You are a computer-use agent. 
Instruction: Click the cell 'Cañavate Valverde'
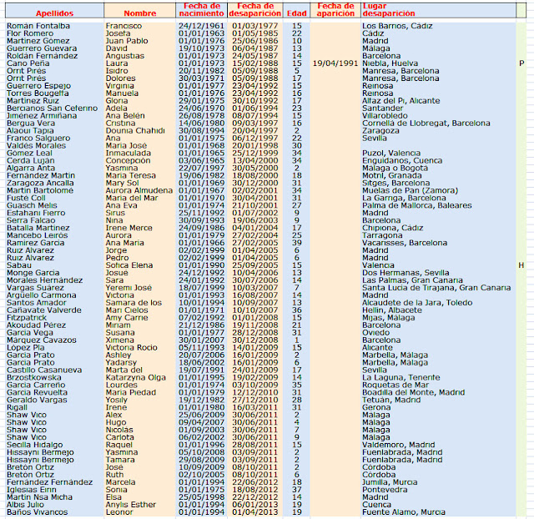(44, 310)
